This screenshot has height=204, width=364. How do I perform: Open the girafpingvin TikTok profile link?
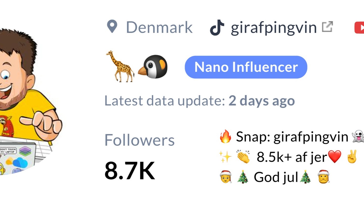coord(274,27)
